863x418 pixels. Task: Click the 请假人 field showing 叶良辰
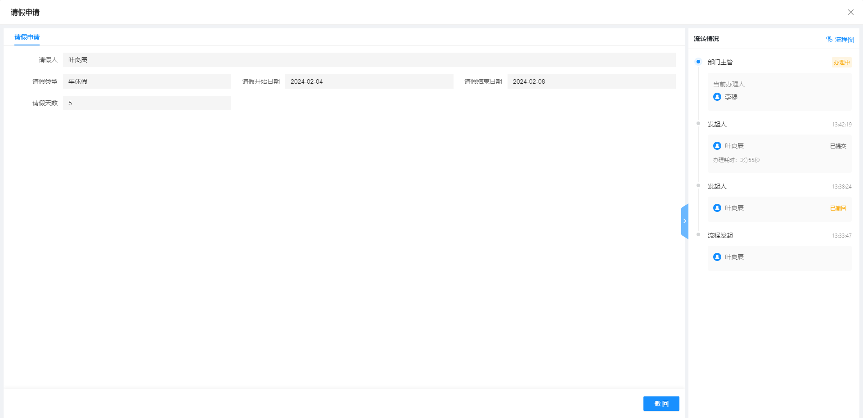pos(369,60)
